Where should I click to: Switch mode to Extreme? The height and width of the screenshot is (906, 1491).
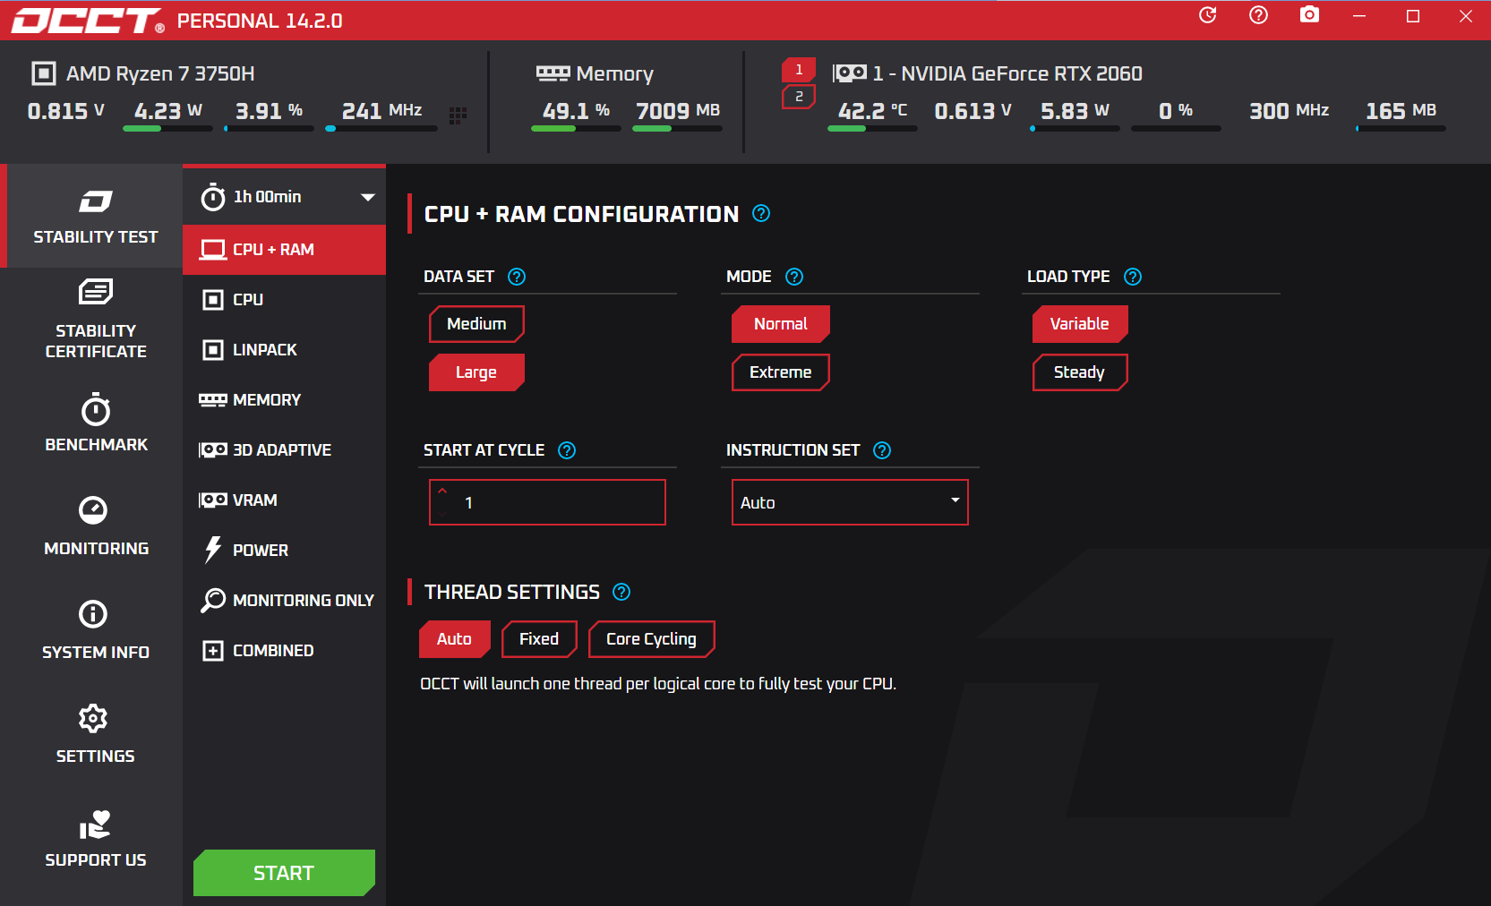coord(780,372)
